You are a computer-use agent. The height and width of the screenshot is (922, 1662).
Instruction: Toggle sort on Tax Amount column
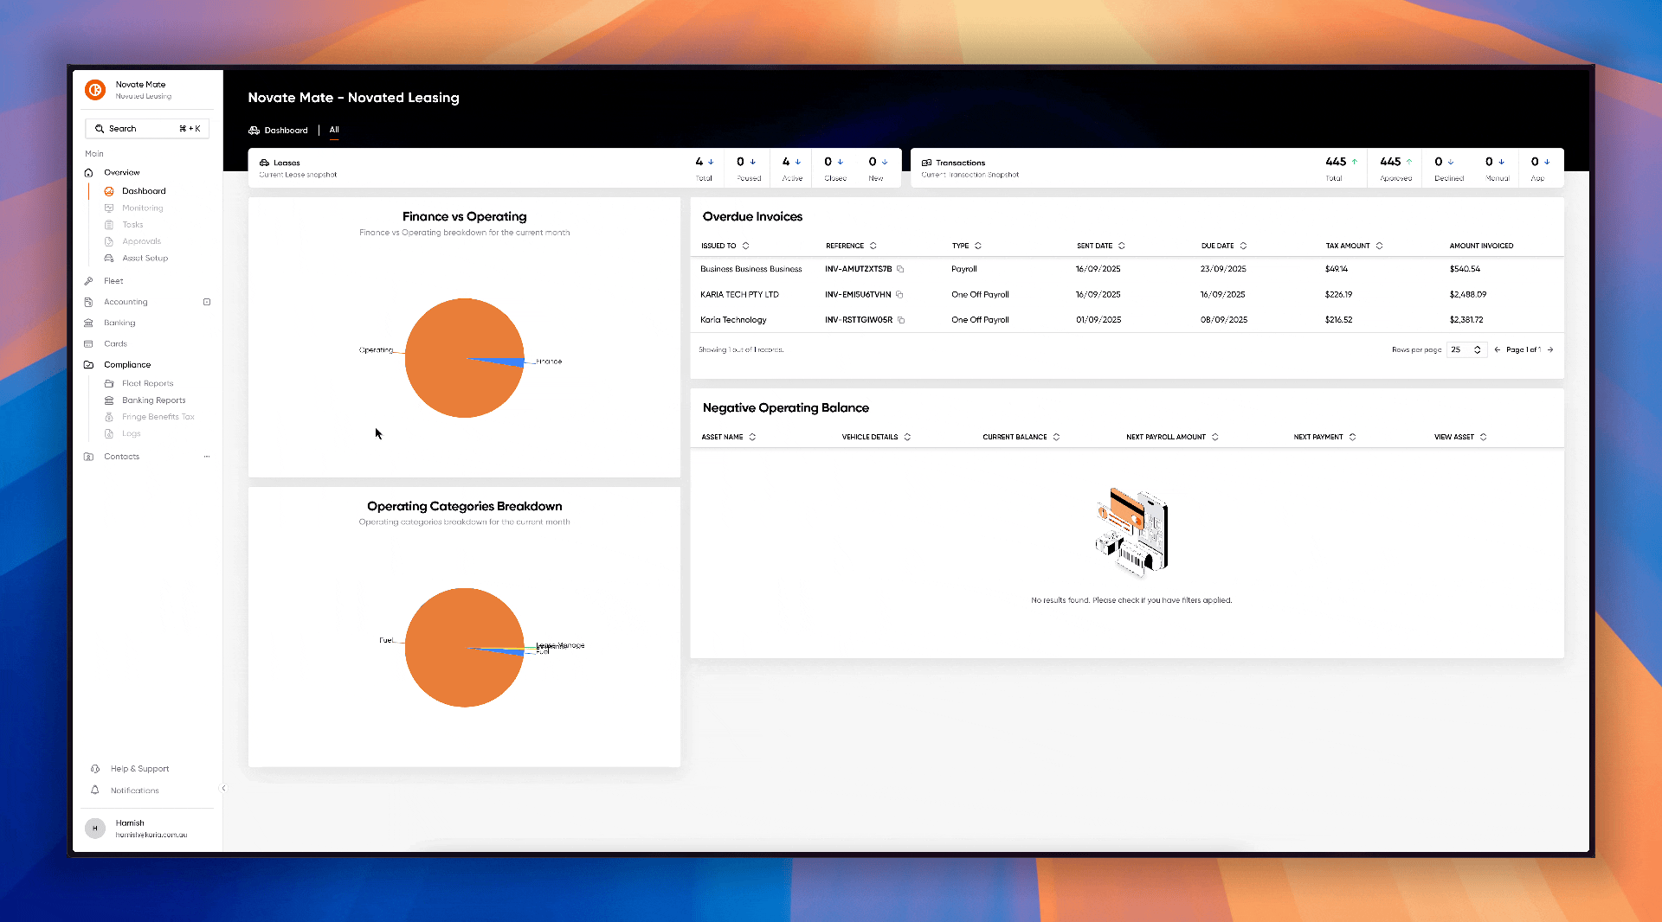click(1379, 246)
